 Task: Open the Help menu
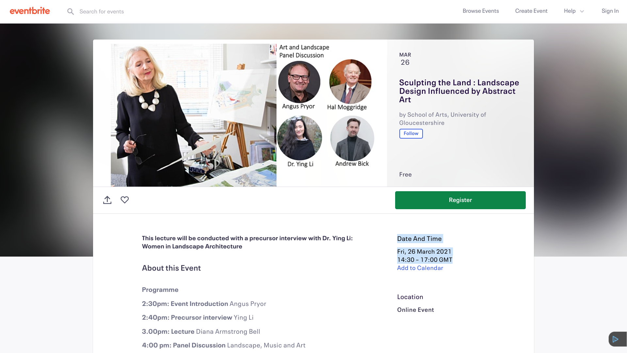(570, 11)
